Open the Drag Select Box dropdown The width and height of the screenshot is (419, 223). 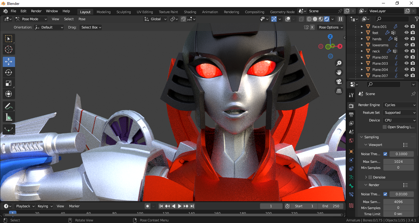click(90, 27)
